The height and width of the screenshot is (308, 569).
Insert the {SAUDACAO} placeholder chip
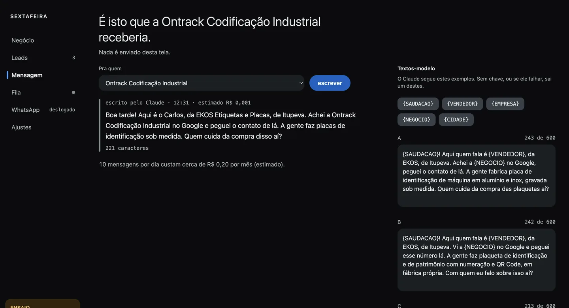click(418, 104)
